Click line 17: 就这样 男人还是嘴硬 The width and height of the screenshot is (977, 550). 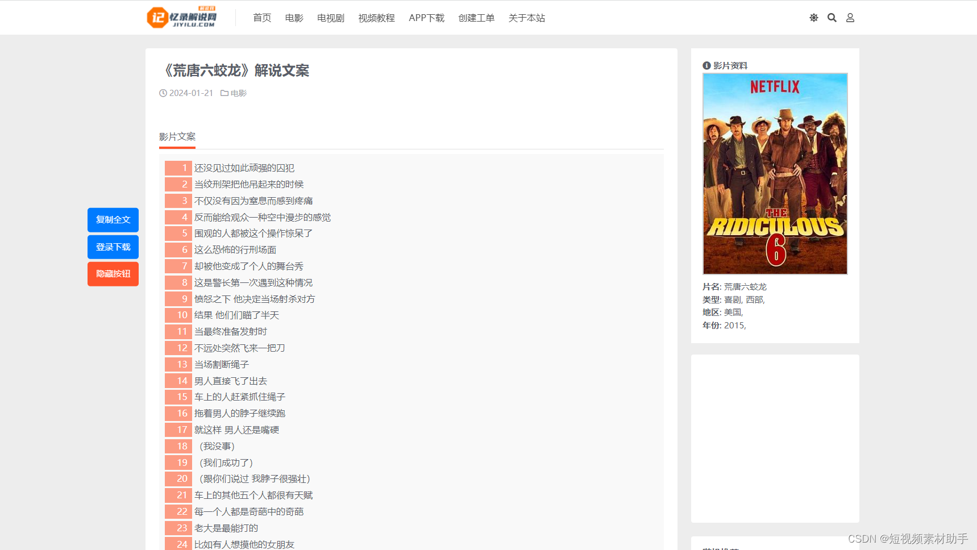(236, 430)
